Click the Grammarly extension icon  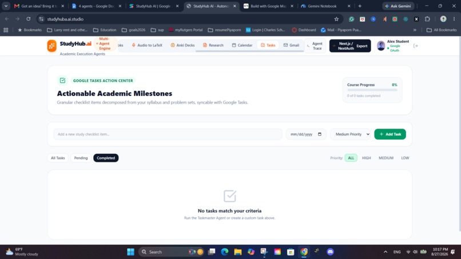pos(351,19)
